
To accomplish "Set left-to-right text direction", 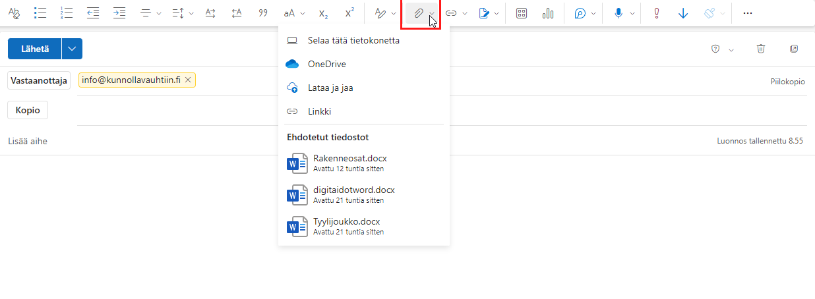I will pos(210,13).
